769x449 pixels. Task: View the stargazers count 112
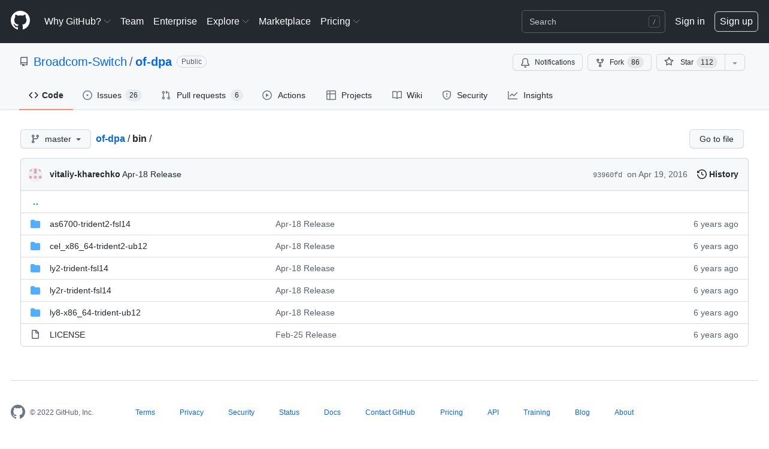[x=707, y=62]
